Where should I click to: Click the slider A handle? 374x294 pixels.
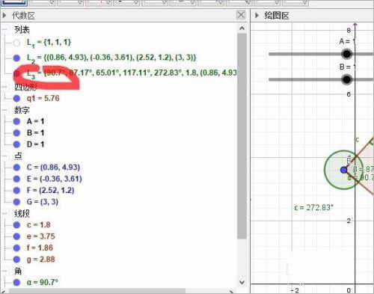tap(346, 54)
